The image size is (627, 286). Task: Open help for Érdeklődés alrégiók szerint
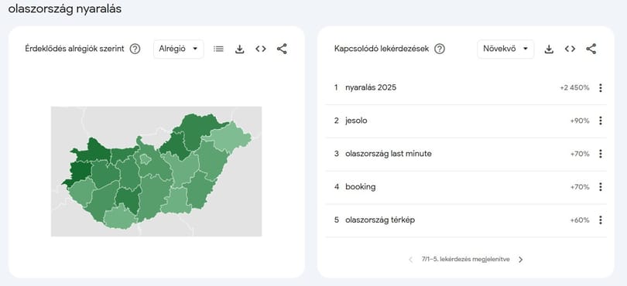pyautogui.click(x=135, y=49)
